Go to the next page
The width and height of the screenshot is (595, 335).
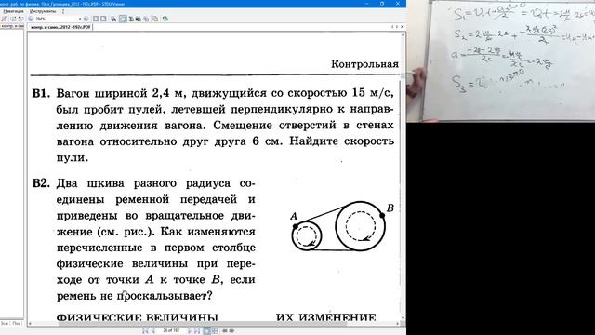click(190, 331)
